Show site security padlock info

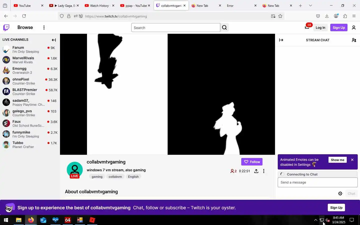tap(69, 16)
